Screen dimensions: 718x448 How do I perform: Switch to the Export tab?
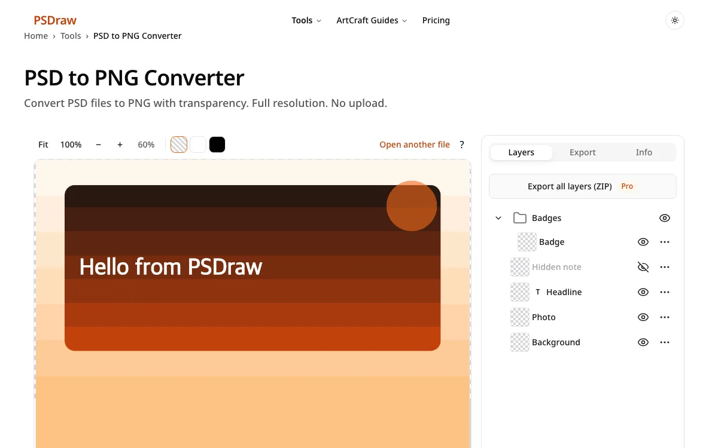583,152
